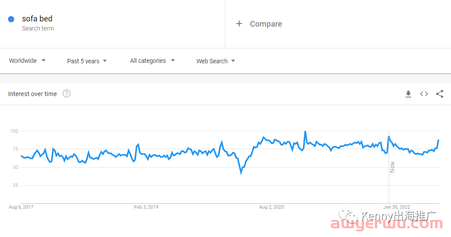The width and height of the screenshot is (451, 237).
Task: Click the Aug 2, 2020 axis label
Action: coord(271,207)
